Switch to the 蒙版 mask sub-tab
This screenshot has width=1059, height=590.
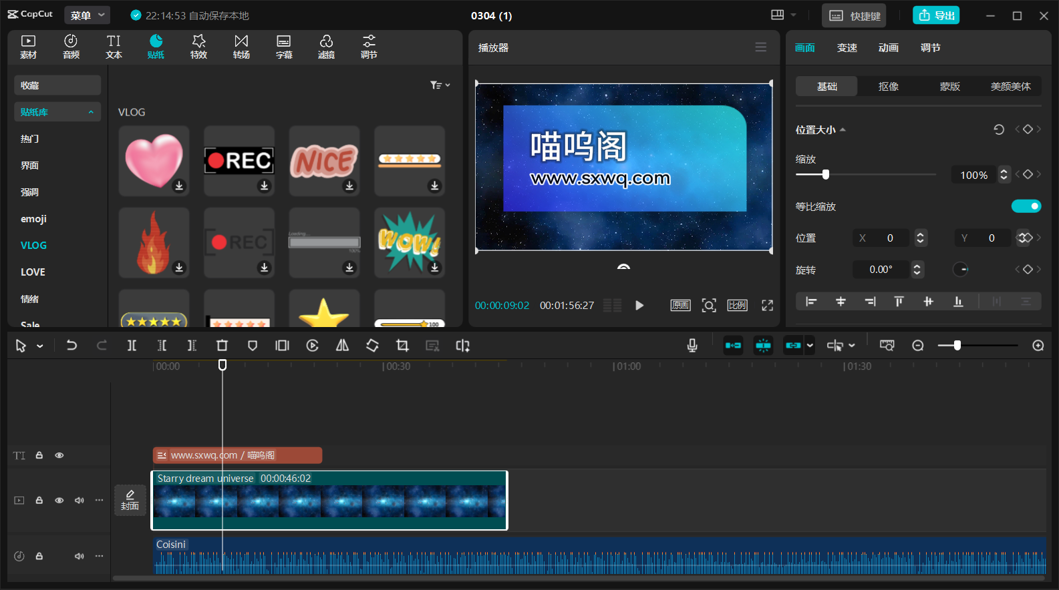[949, 86]
